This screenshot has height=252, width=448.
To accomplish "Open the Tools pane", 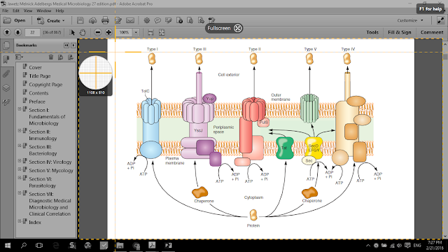I will [x=372, y=32].
